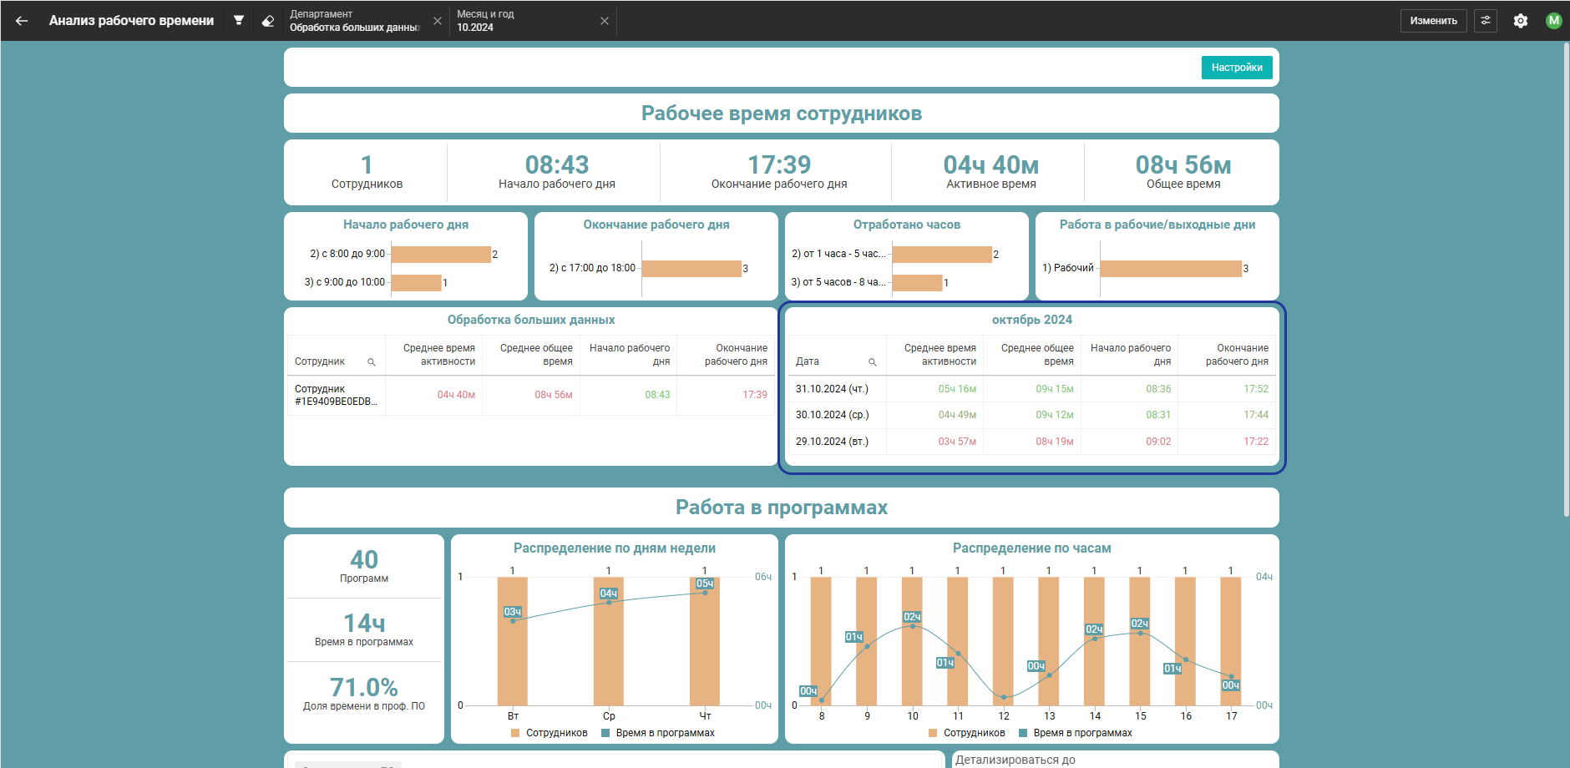Click the 40 Программ KPI
1570x768 pixels.
[364, 565]
